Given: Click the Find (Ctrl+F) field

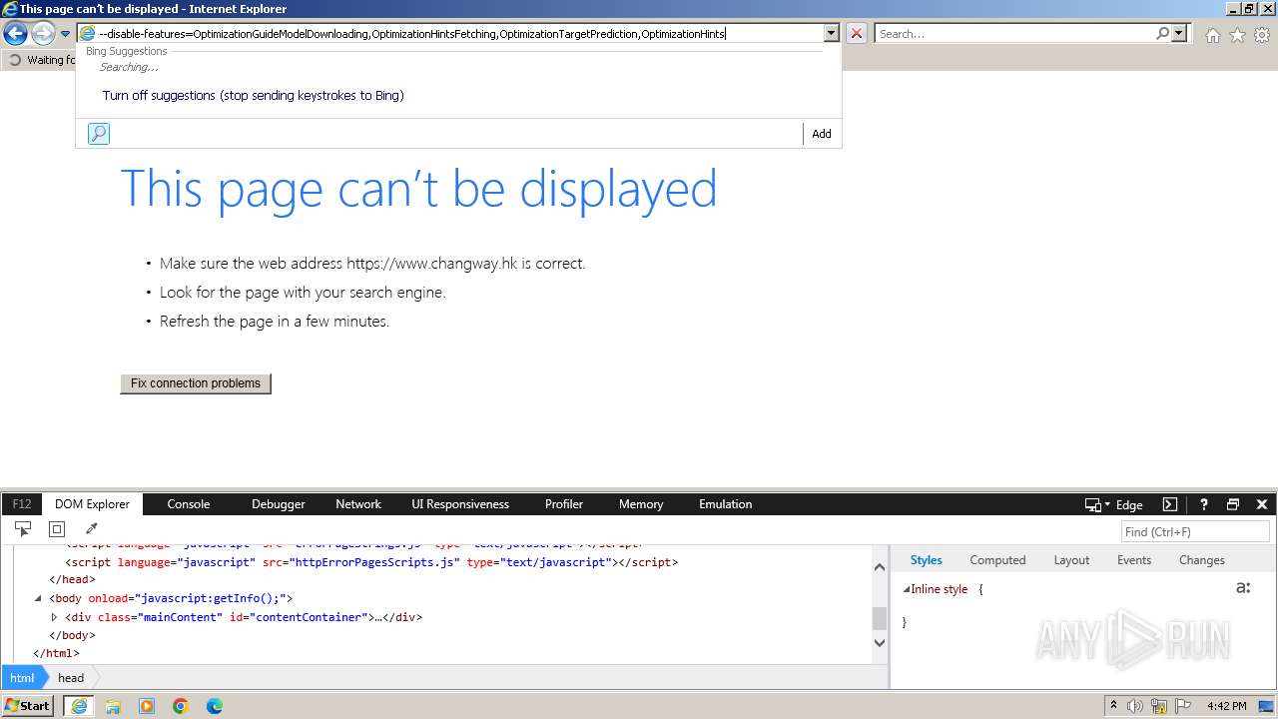Looking at the screenshot, I should click(x=1195, y=532).
